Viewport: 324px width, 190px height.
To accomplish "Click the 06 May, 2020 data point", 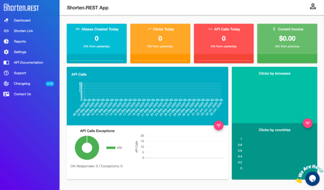I will tap(85, 100).
